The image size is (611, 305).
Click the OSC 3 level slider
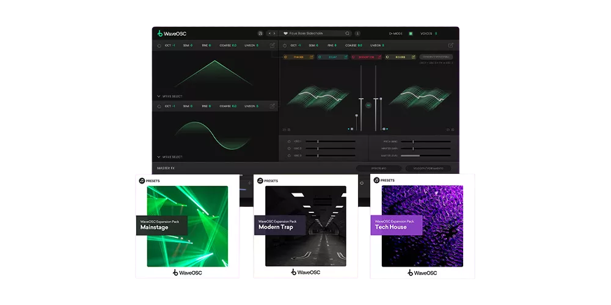point(331,156)
